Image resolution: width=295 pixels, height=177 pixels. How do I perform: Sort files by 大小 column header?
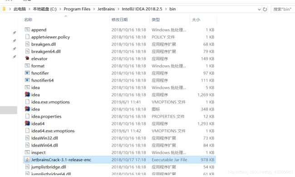[x=196, y=19]
